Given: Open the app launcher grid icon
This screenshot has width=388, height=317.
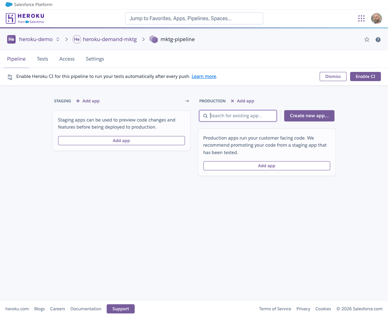Looking at the screenshot, I should [x=361, y=18].
